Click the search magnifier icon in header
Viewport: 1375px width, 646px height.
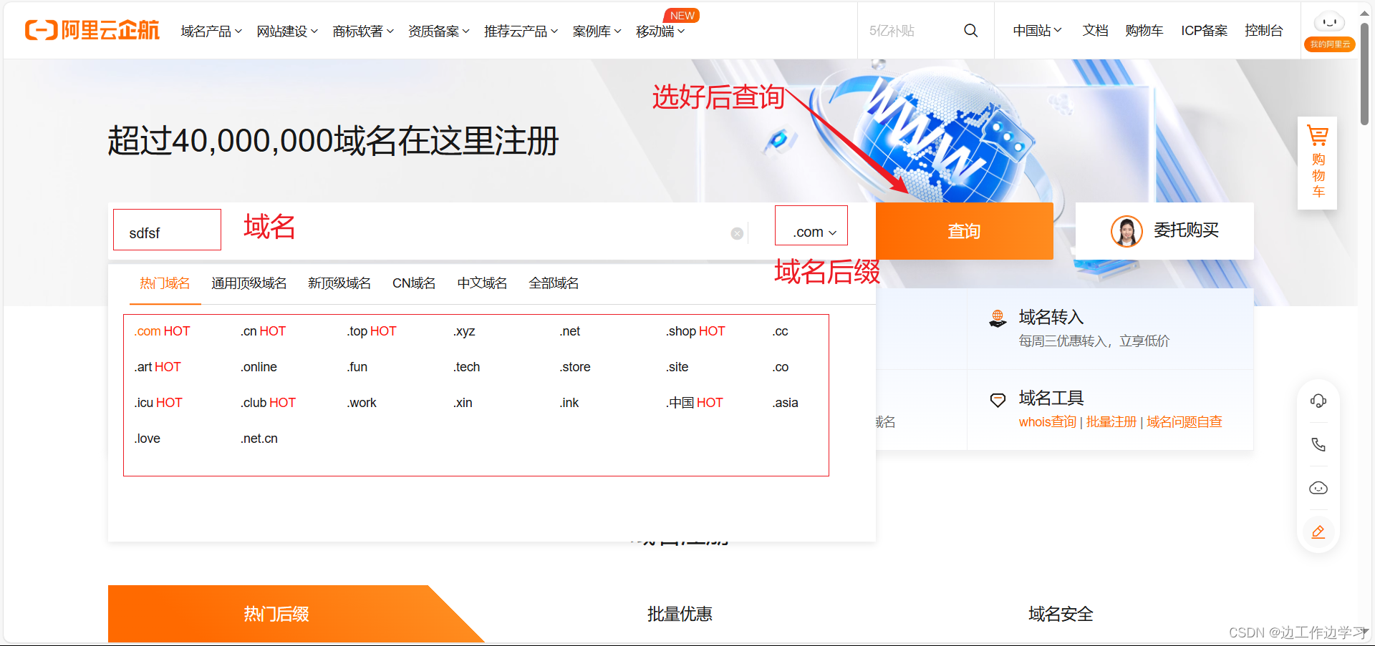tap(970, 31)
